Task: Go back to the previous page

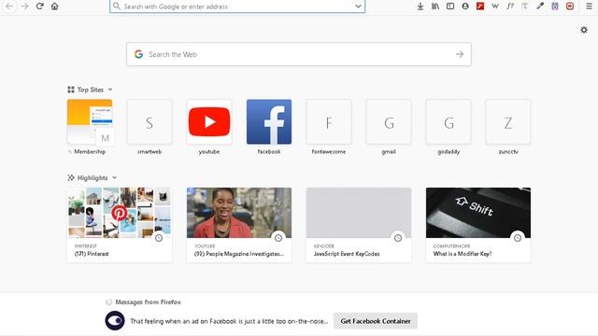Action: (x=9, y=7)
